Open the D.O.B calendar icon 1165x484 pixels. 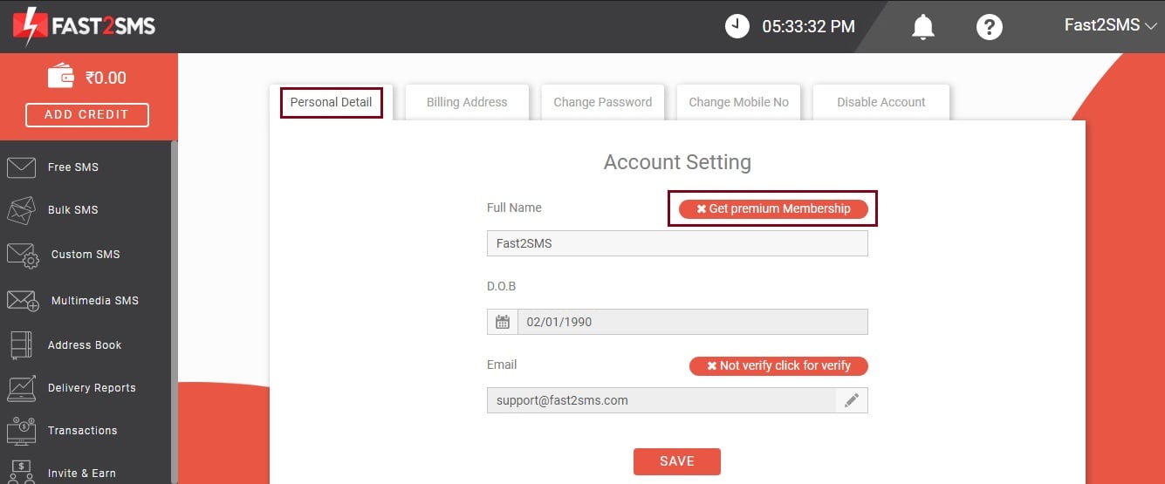point(503,322)
